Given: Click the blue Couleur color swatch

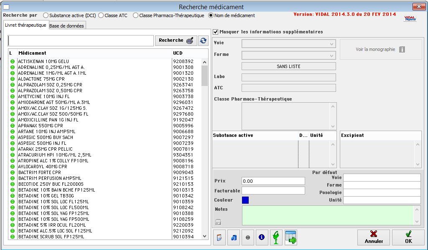Looking at the screenshot, I should [245, 200].
